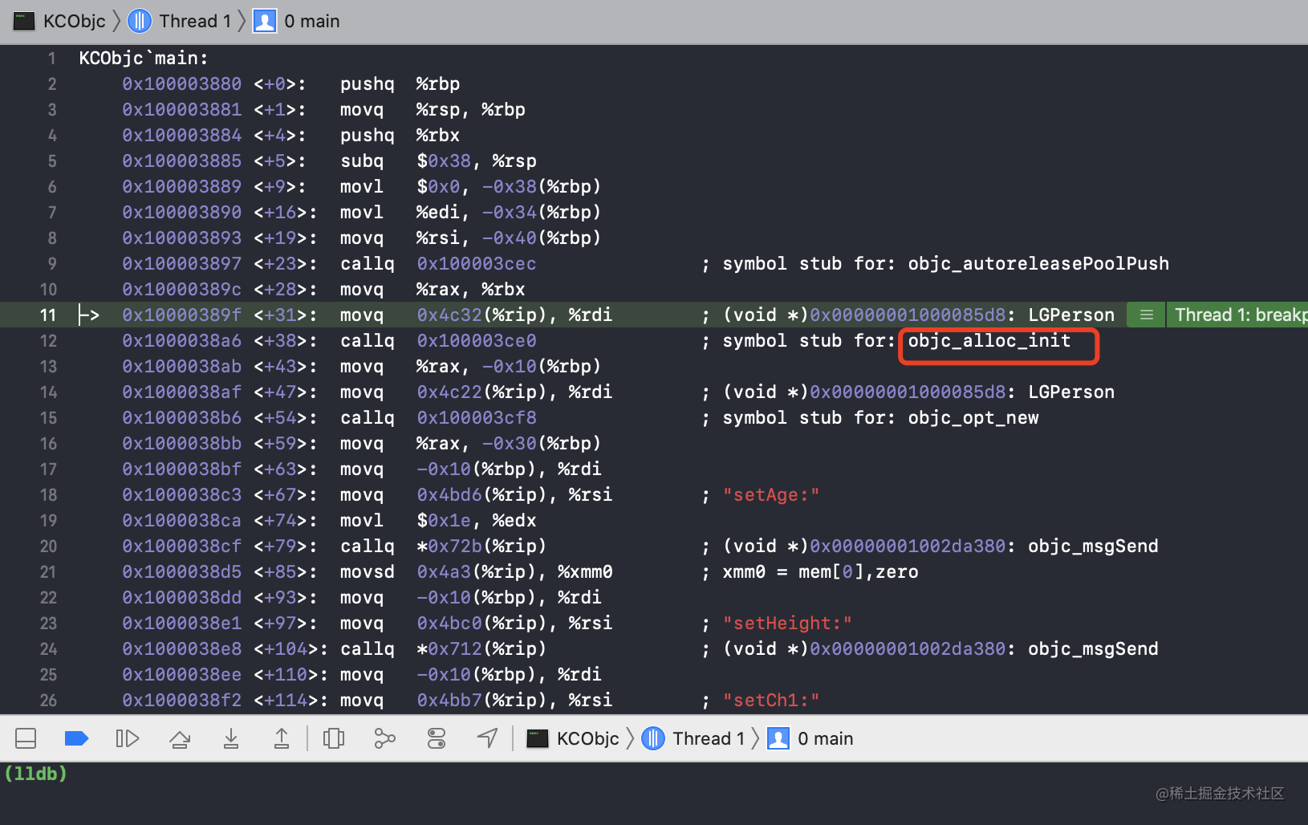Viewport: 1308px width, 825px height.
Task: Click 'objc_msgSend' on line 20
Action: pyautogui.click(x=1093, y=546)
